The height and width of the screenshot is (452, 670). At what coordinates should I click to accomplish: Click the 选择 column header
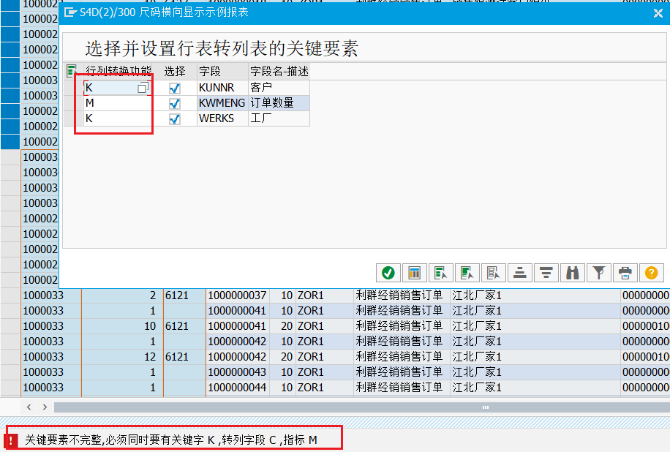(175, 71)
